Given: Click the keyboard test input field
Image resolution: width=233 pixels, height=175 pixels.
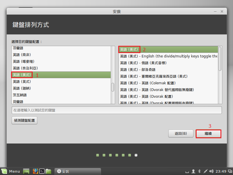Looking at the screenshot, I should [x=116, y=110].
